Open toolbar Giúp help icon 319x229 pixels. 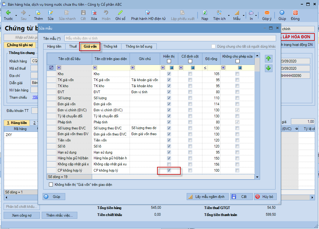pyautogui.click(x=282, y=13)
